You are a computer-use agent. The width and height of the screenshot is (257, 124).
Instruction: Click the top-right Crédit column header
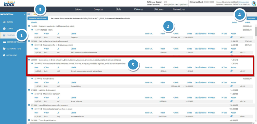point(248,23)
